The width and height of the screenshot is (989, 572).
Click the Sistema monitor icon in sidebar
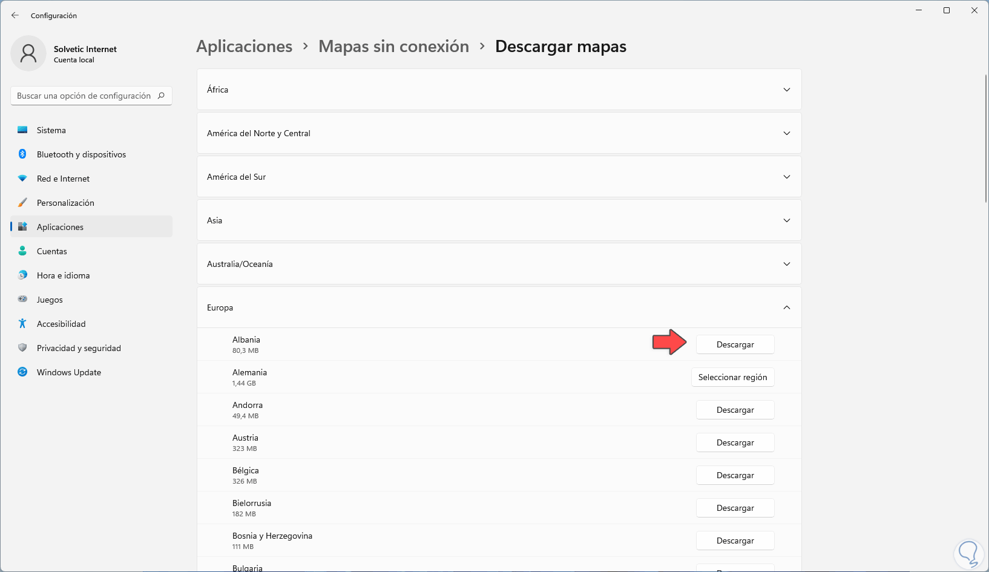[x=22, y=130]
